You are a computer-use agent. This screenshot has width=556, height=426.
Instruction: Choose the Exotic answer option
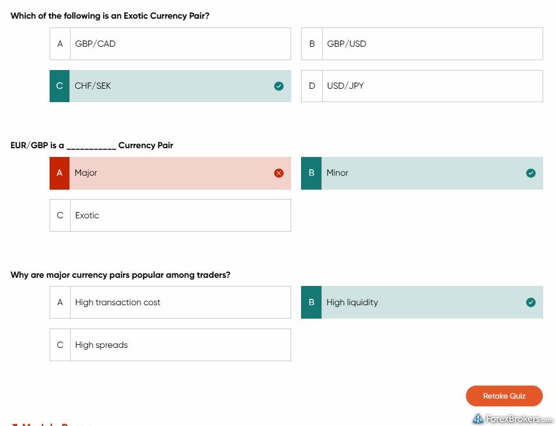pyautogui.click(x=170, y=215)
